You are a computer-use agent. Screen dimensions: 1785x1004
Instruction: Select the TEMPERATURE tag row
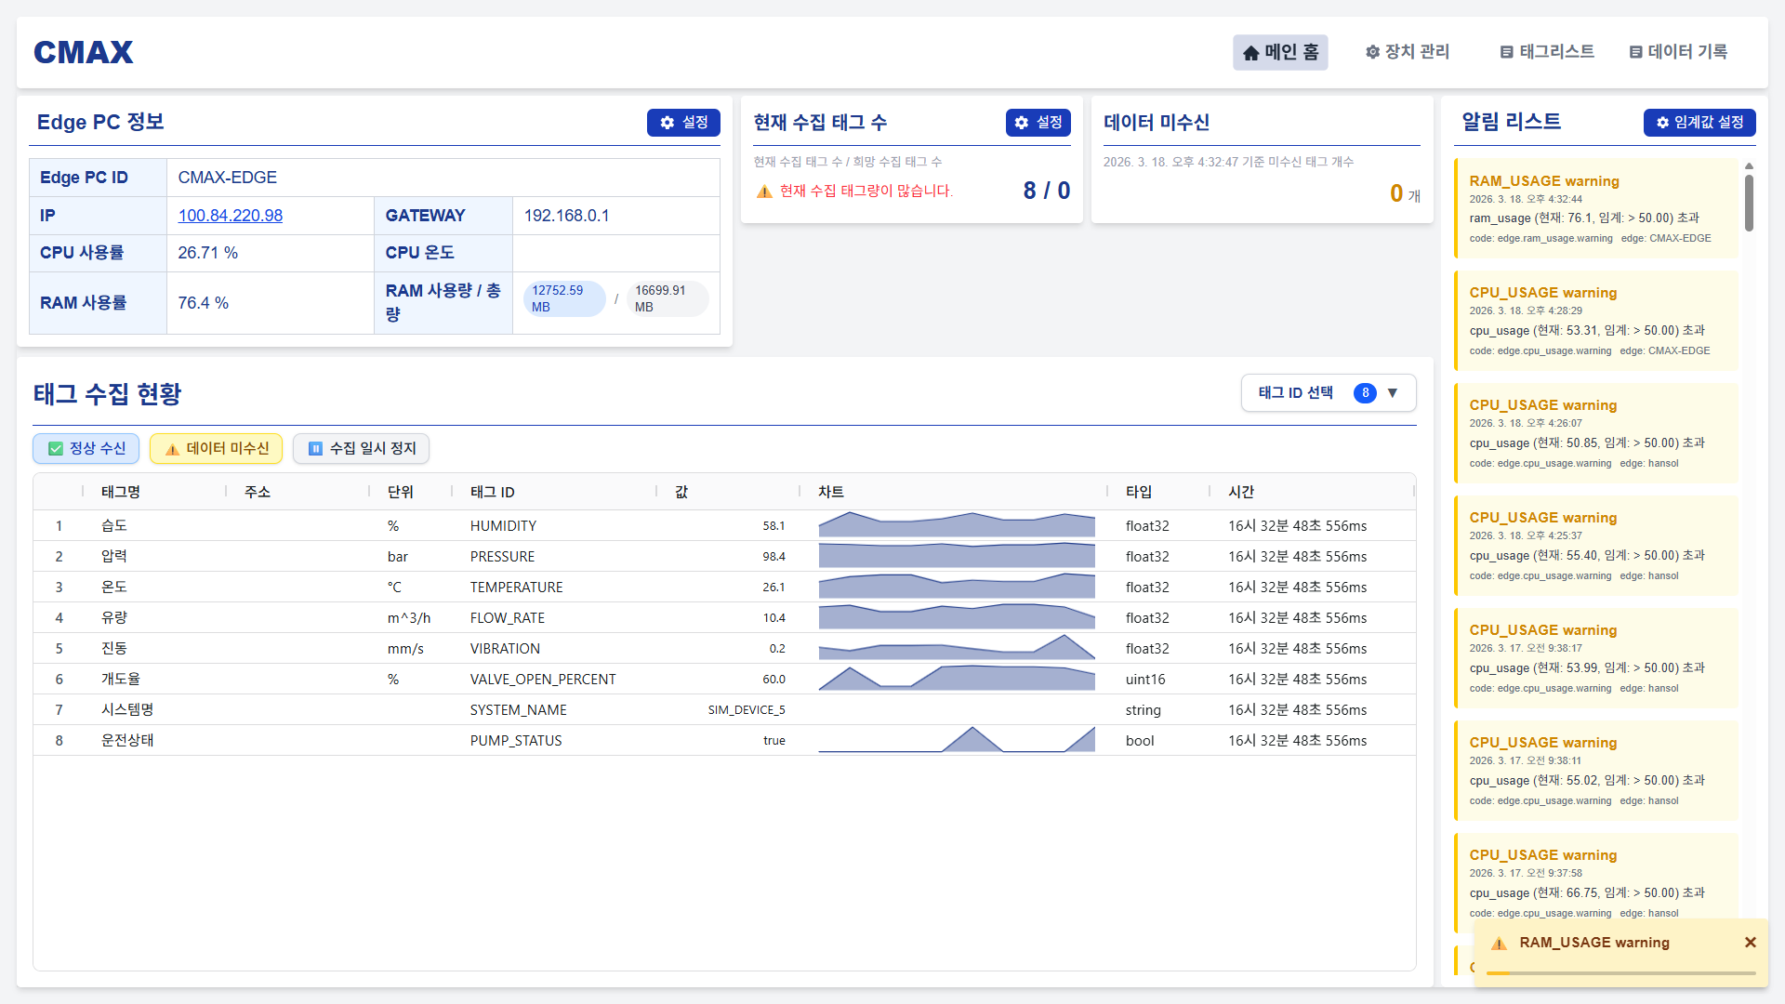516,588
